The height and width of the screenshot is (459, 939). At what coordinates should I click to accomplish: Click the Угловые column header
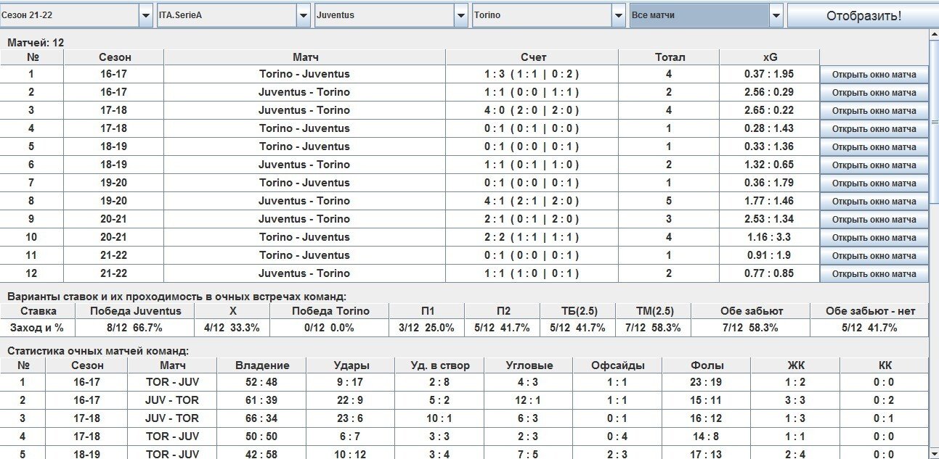click(x=529, y=365)
